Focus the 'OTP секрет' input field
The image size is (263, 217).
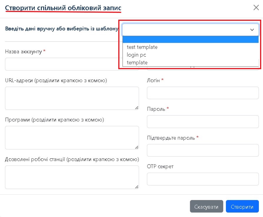tap(203, 179)
